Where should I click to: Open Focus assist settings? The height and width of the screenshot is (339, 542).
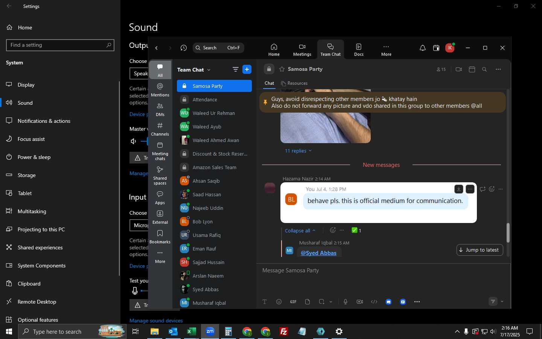[60, 139]
